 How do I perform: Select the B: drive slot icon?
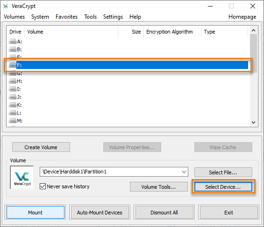click(x=13, y=49)
